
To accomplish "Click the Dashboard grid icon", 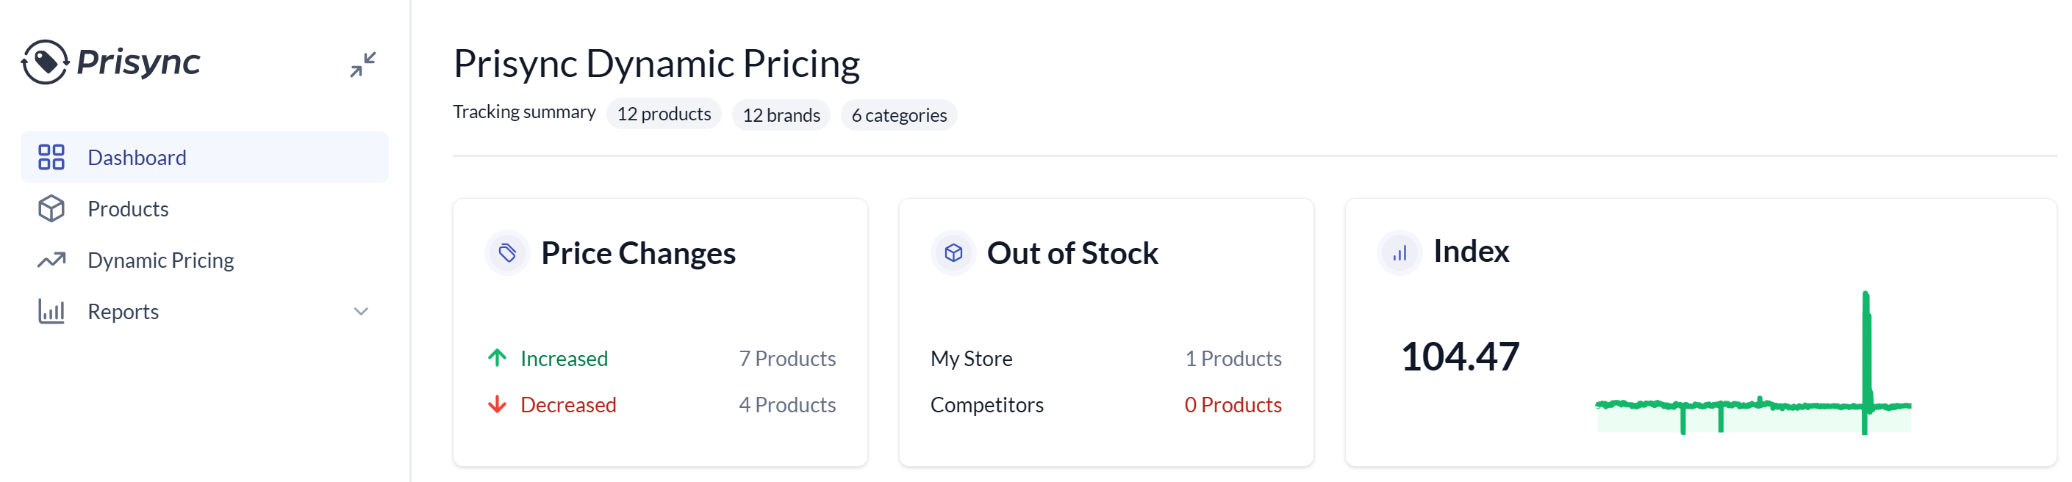I will [x=51, y=158].
